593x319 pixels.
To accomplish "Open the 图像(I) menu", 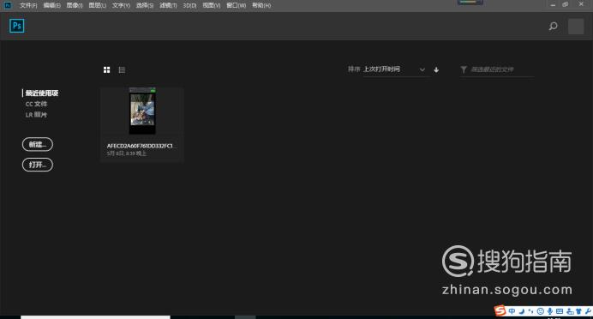I will (x=75, y=5).
